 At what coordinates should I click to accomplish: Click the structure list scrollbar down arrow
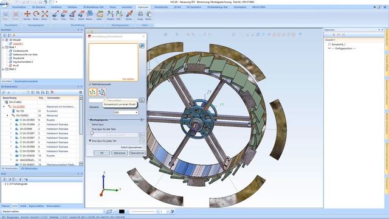pos(81,164)
